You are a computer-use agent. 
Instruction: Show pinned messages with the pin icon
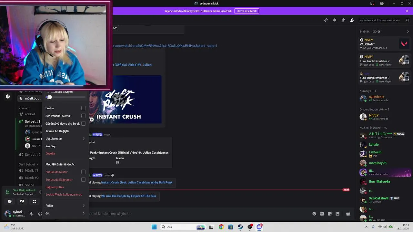[343, 20]
